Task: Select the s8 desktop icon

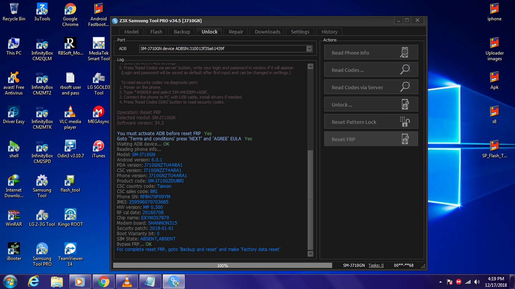Action: point(494,115)
